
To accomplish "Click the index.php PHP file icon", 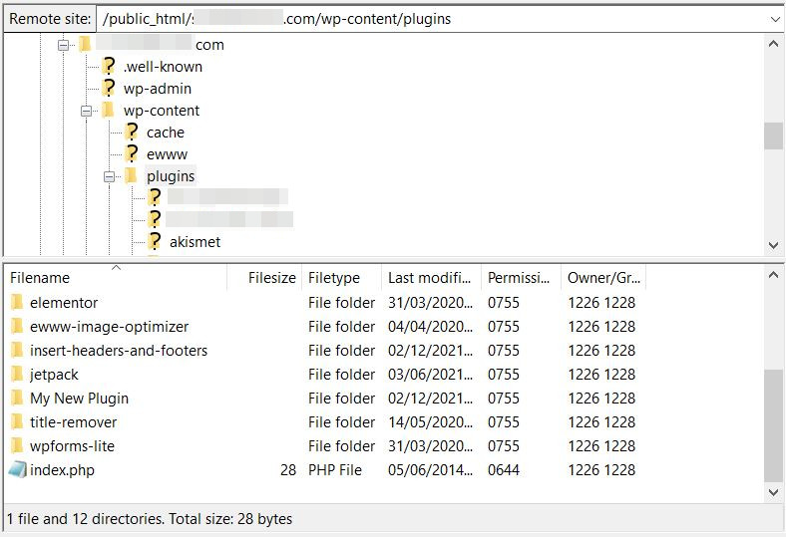I will pyautogui.click(x=17, y=470).
